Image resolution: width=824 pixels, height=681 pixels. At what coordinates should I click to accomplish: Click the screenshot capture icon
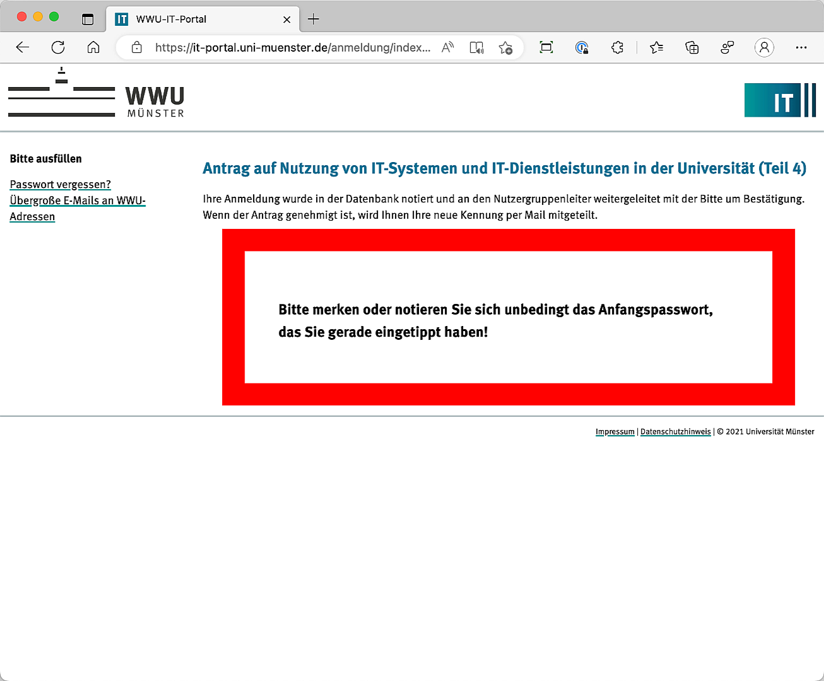(x=546, y=47)
